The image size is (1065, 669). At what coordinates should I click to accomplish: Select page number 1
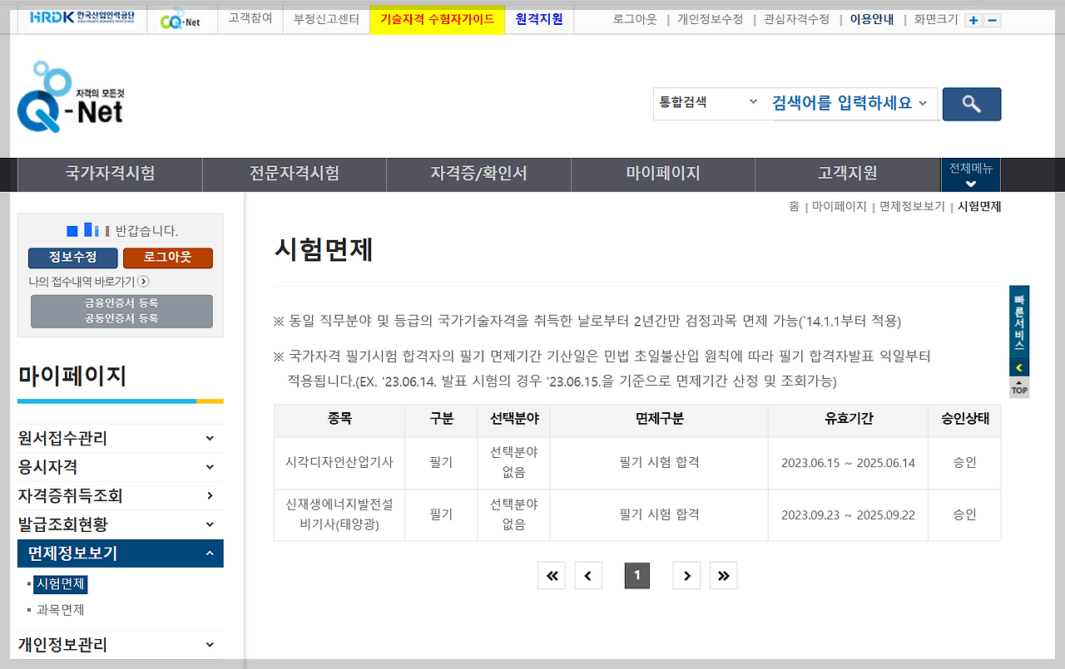pyautogui.click(x=637, y=575)
